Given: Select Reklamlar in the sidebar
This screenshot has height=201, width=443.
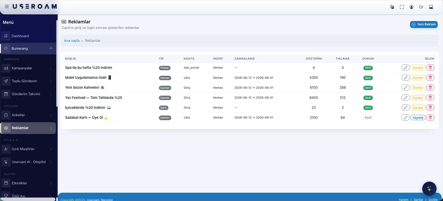Looking at the screenshot, I should coord(28,128).
